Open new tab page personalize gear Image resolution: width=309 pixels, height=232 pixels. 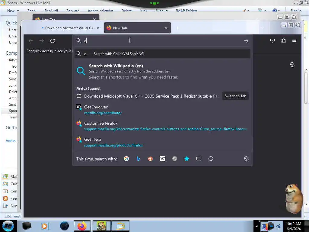click(x=292, y=65)
